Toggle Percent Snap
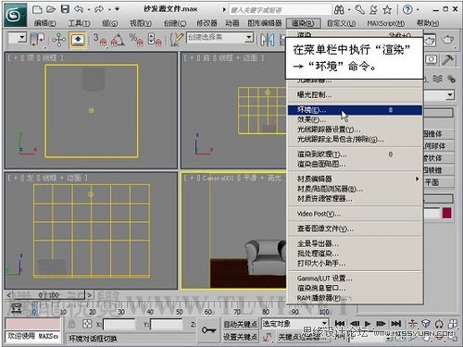The height and width of the screenshot is (347, 463). tap(136, 40)
